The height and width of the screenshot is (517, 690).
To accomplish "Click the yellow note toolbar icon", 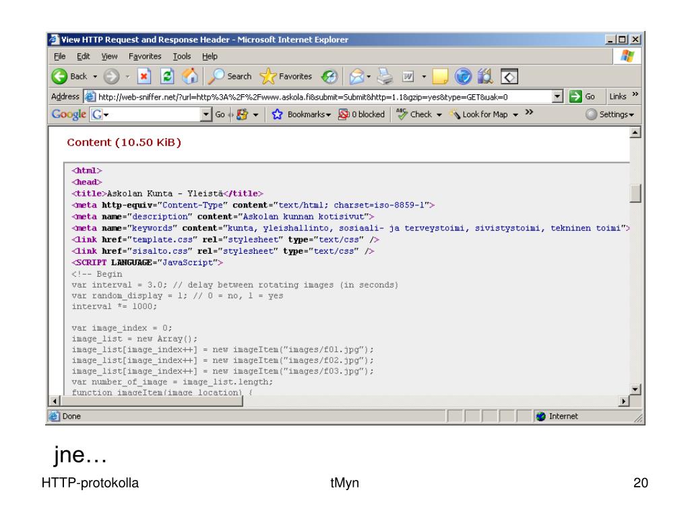I will coord(440,77).
